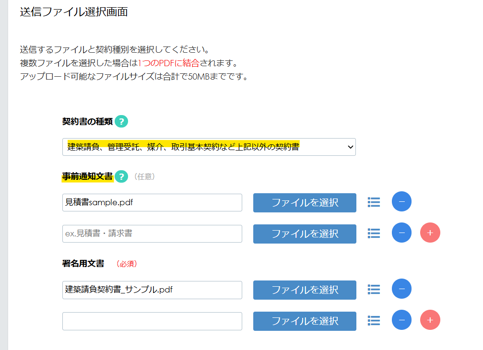Open list icon in empty 署名用文書 row
This screenshot has width=483, height=350.
pyautogui.click(x=374, y=321)
